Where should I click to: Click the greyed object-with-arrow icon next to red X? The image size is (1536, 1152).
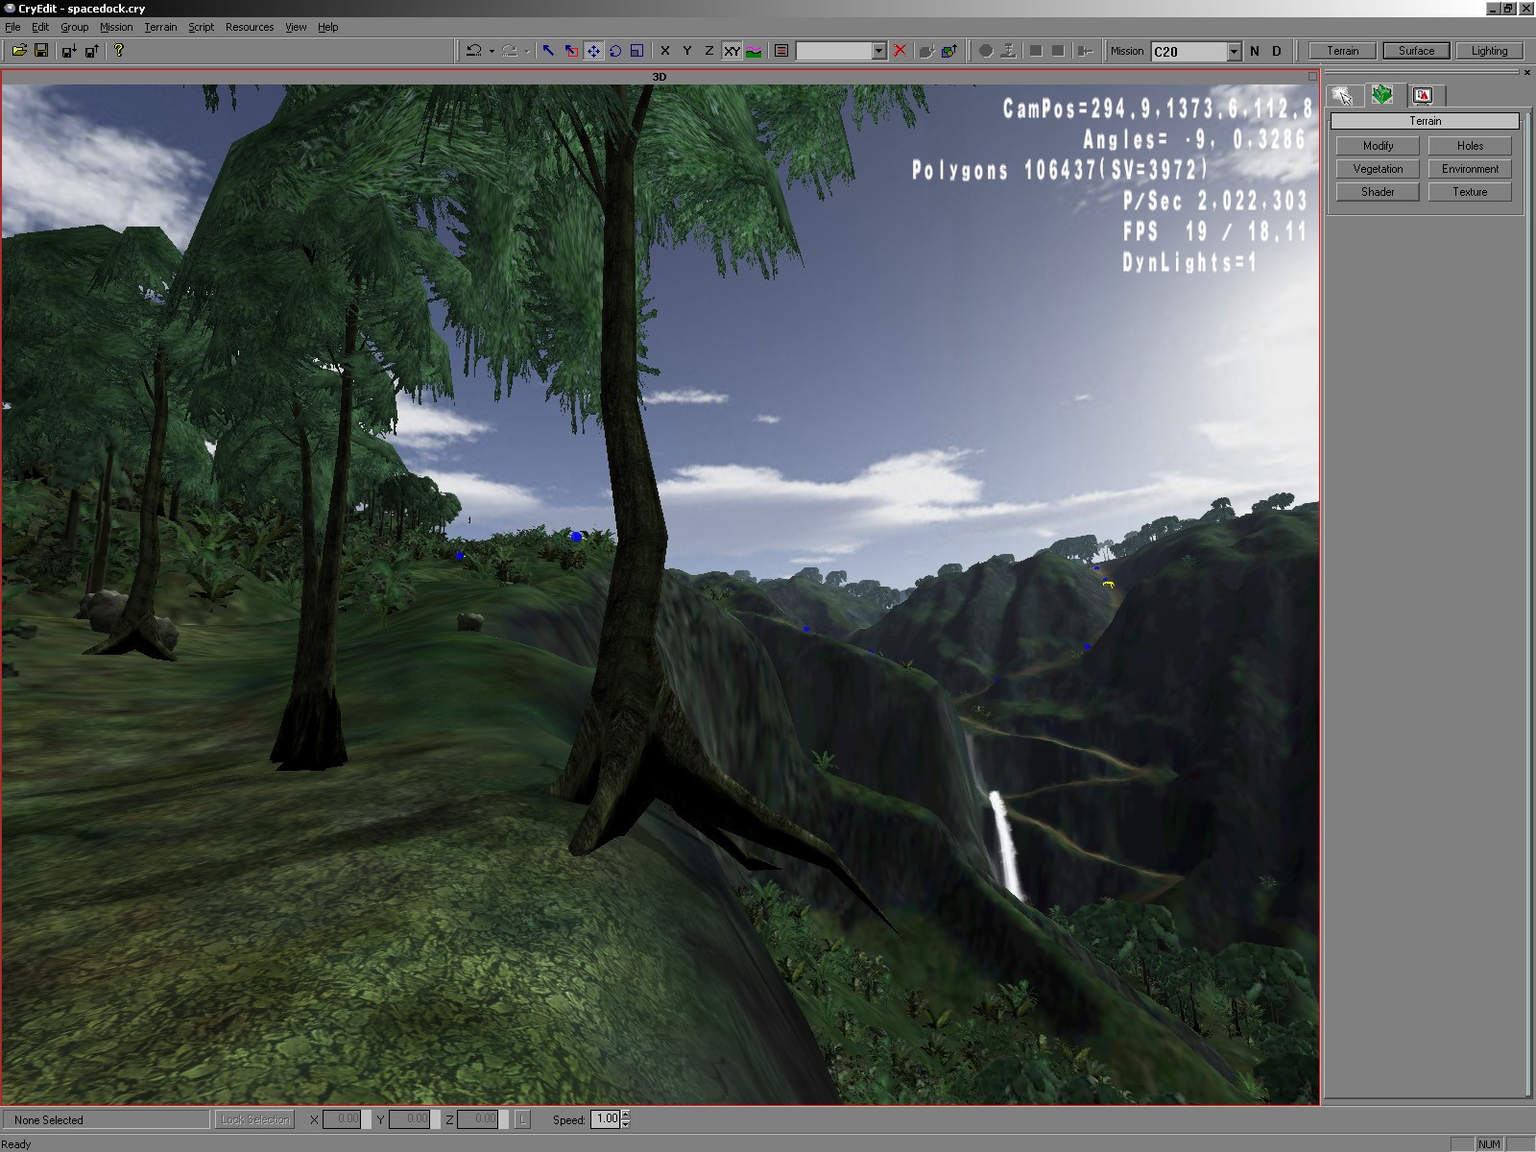point(926,51)
